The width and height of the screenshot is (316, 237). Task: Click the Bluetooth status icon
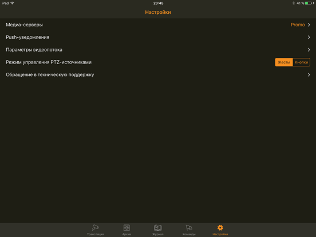pos(294,3)
